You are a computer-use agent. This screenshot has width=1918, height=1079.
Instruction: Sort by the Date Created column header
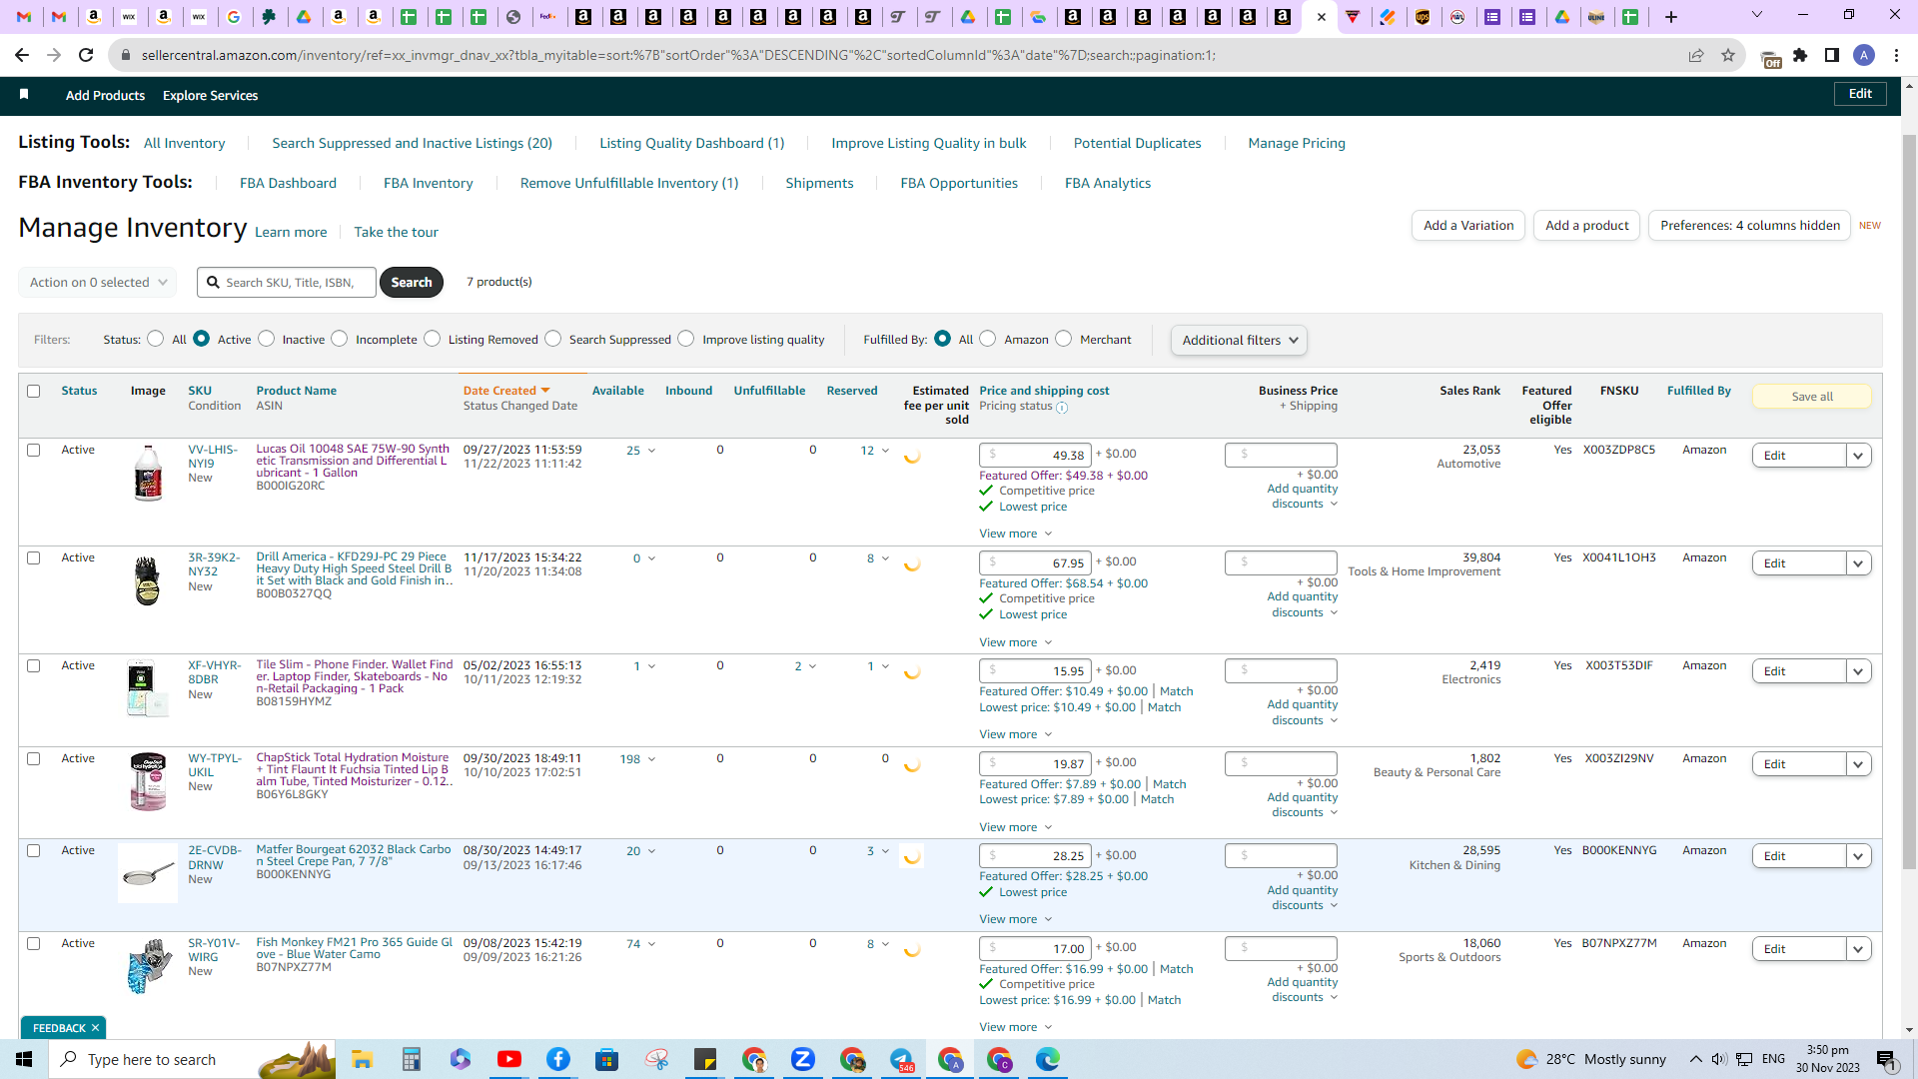pos(506,391)
